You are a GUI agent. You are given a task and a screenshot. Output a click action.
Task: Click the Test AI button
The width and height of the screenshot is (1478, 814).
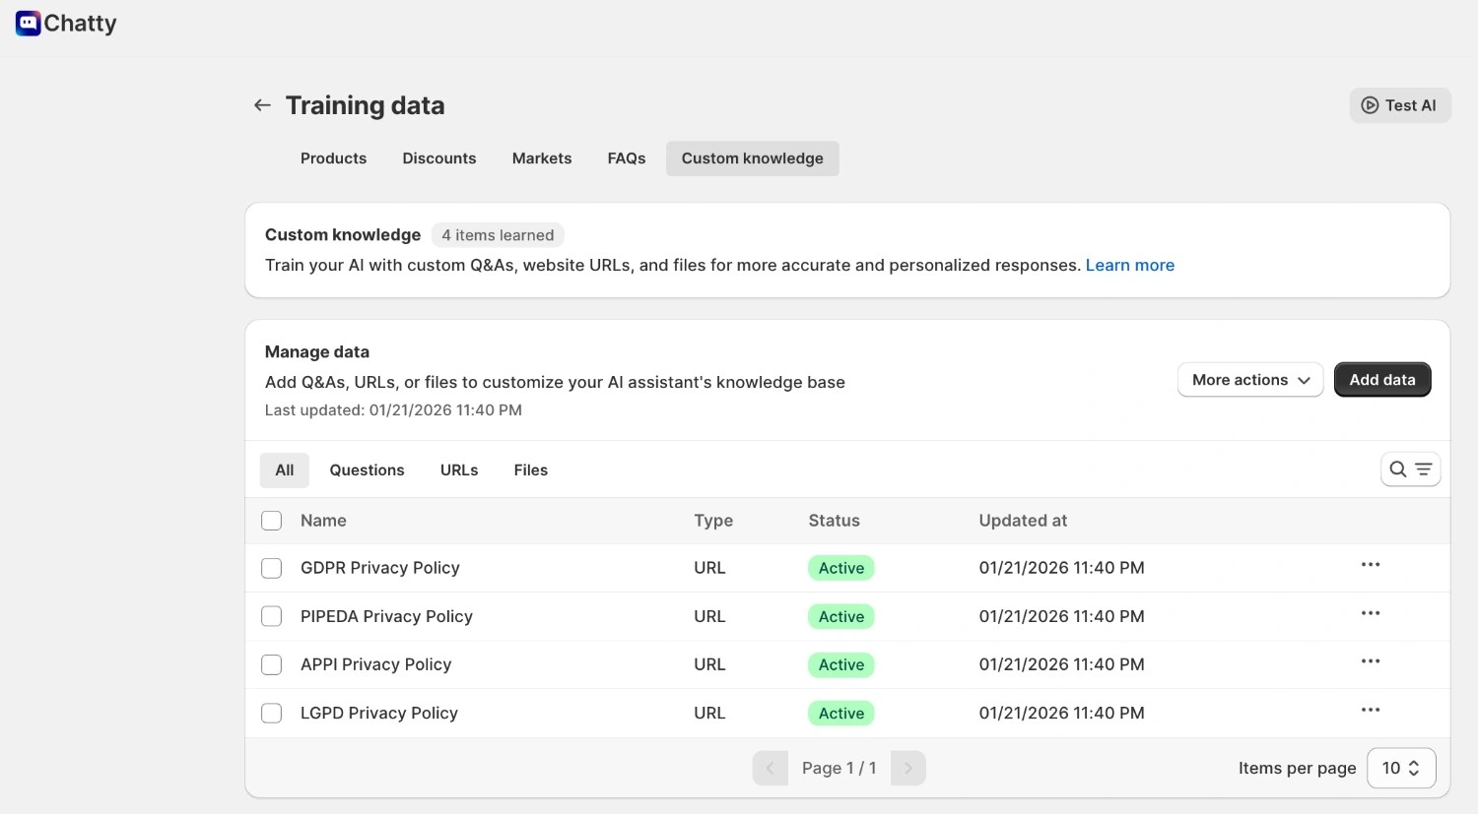click(1400, 105)
